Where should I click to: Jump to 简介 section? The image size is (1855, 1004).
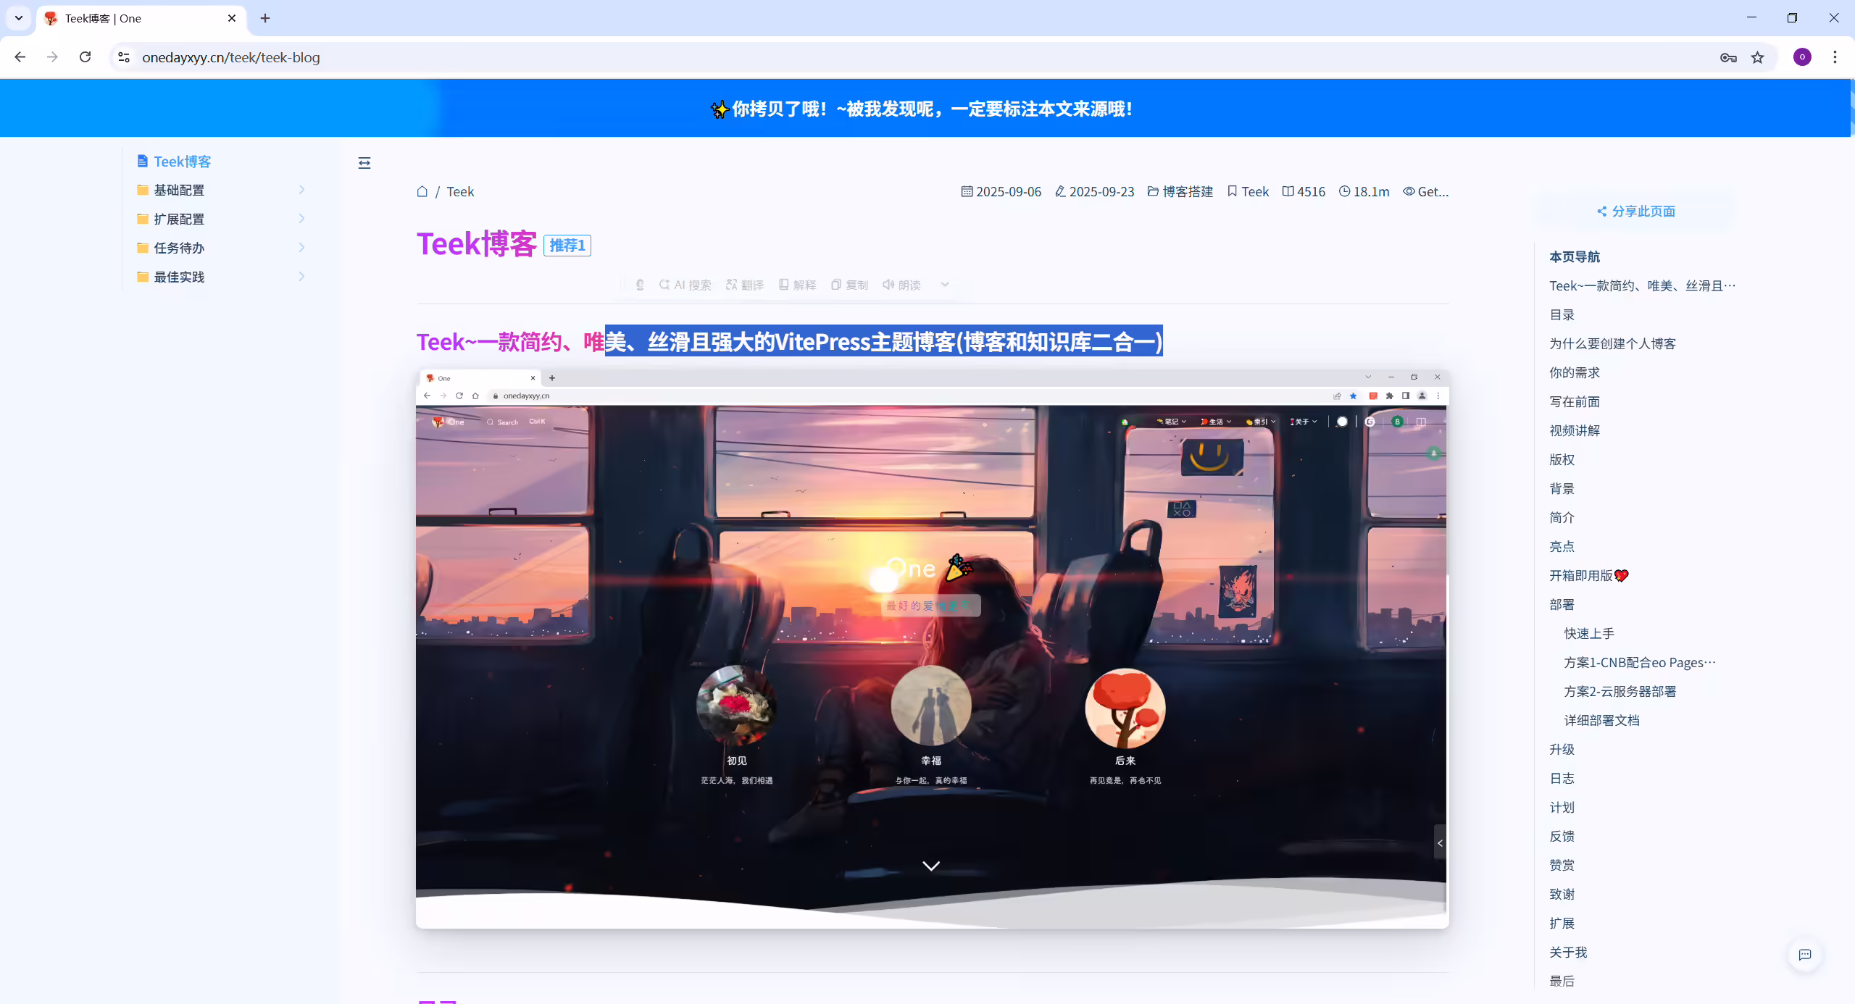pos(1562,517)
